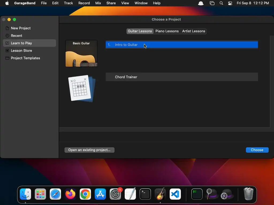Select the Basic Guitar lesson thumbnail
The height and width of the screenshot is (205, 274).
[x=81, y=53]
